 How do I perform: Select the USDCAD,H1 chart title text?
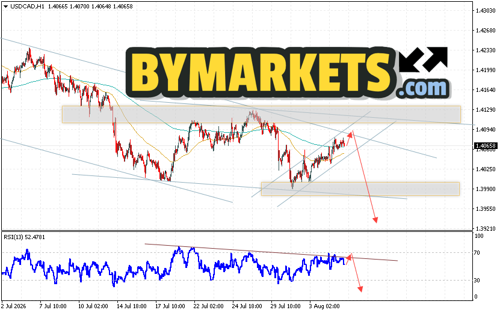[x=27, y=7]
